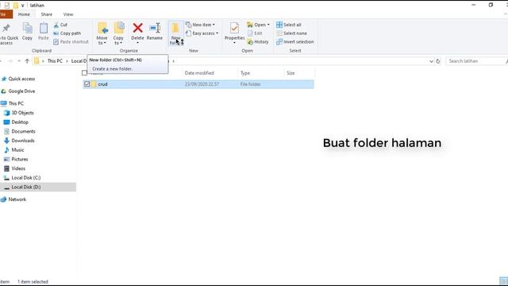Screen dimensions: 508x286
Task: Click This PC in address breadcrumb
Action: pyautogui.click(x=55, y=61)
